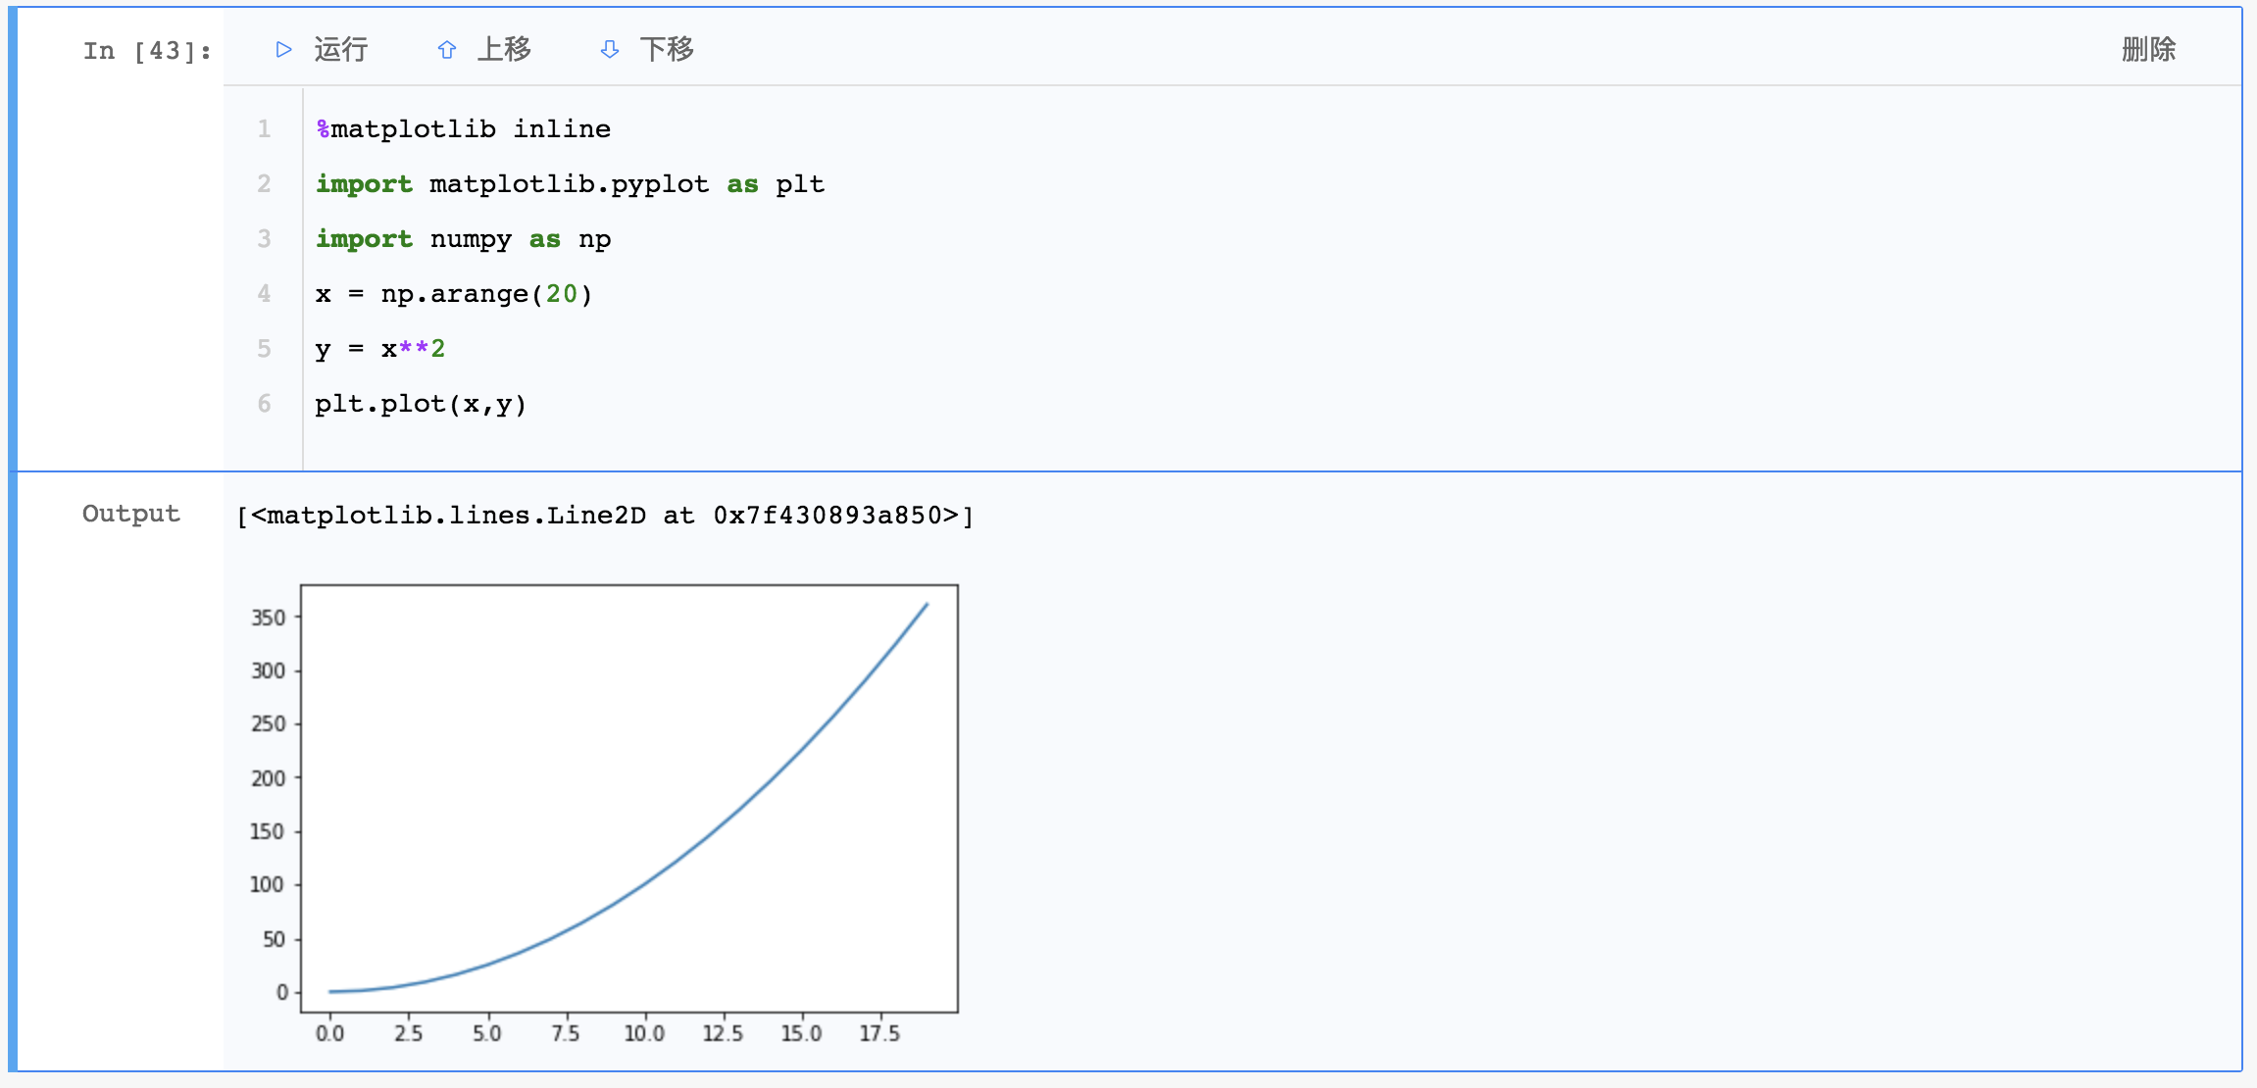
Task: Click the Output label area
Action: click(130, 514)
